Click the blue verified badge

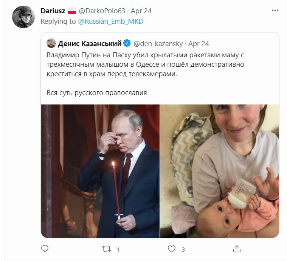point(127,43)
